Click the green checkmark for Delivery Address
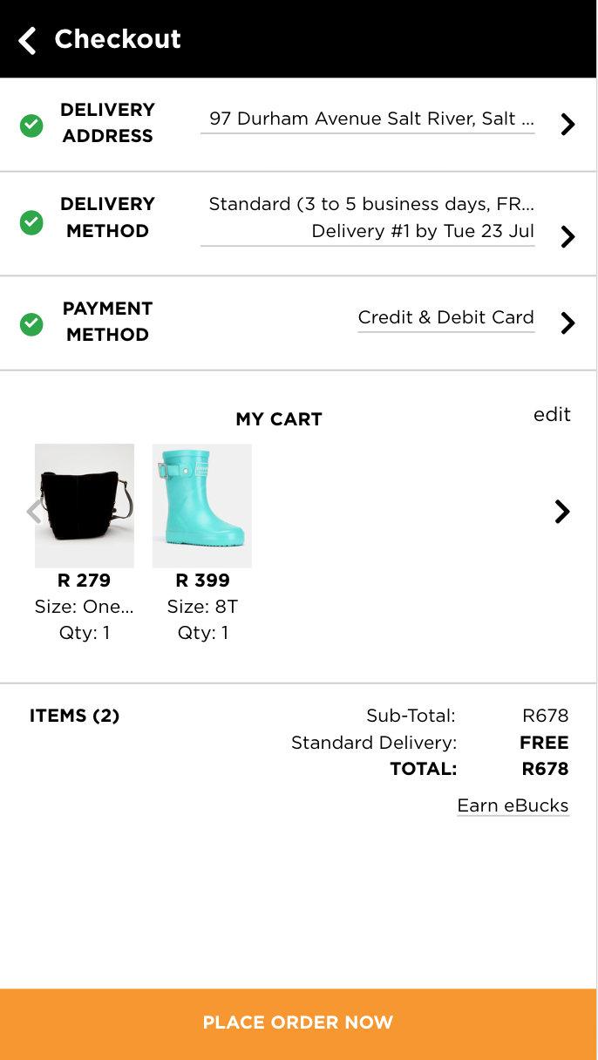The height and width of the screenshot is (1060, 598). 31,126
